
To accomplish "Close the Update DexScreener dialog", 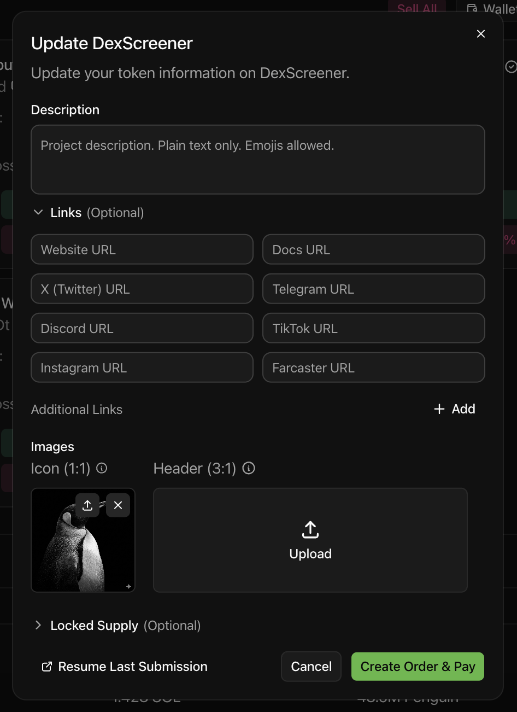I will click(x=481, y=34).
